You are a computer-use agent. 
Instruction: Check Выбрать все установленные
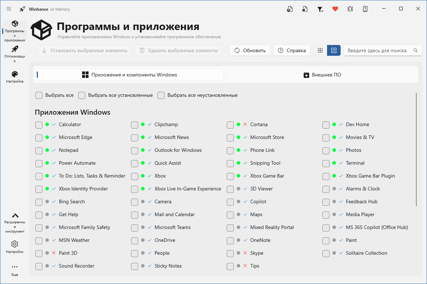pos(82,95)
